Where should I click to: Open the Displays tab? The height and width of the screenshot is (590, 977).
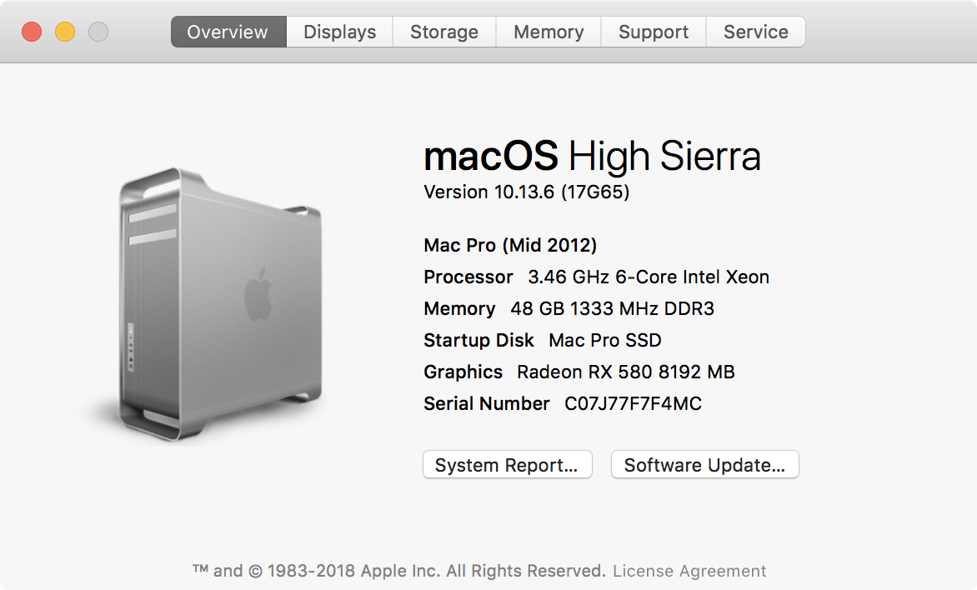(339, 32)
